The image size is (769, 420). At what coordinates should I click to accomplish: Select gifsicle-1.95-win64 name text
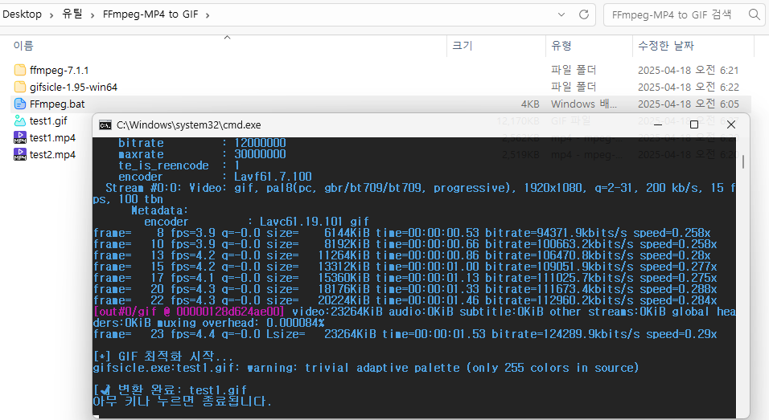click(x=73, y=88)
